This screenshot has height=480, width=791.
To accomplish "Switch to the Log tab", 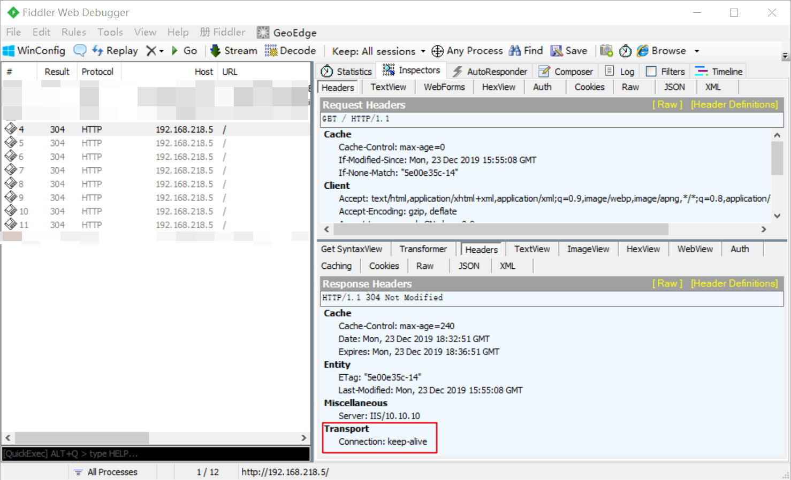I will coord(620,71).
